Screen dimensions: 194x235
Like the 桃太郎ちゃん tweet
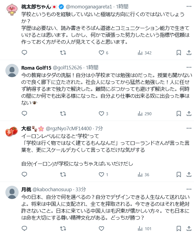coord(102,53)
